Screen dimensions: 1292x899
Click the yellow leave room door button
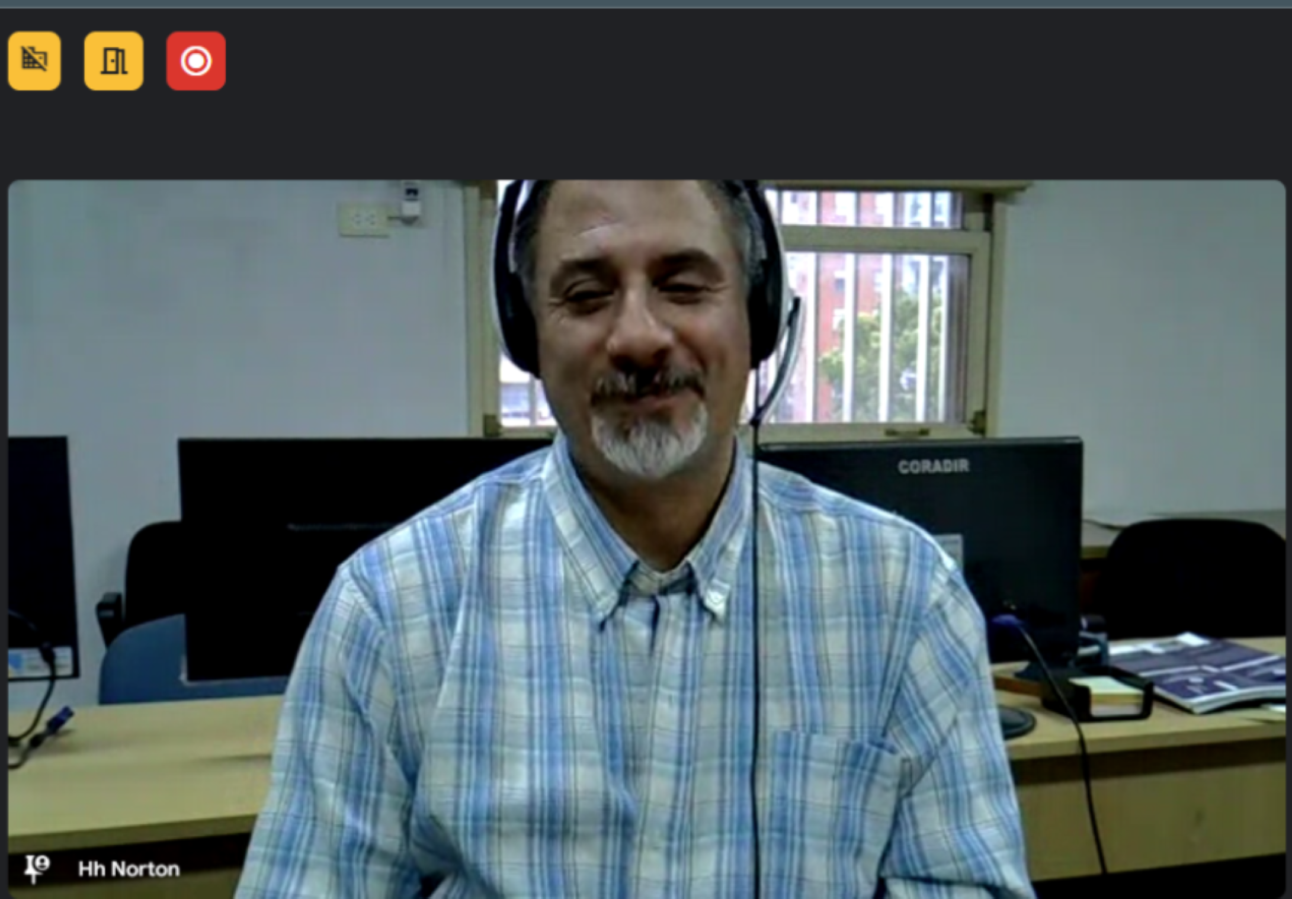[x=114, y=61]
